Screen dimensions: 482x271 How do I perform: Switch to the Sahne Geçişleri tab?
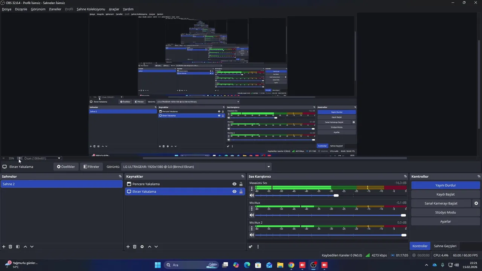pyautogui.click(x=445, y=246)
